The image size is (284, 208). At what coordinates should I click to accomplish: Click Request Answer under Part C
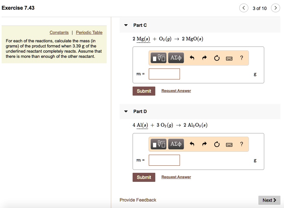[x=176, y=91]
